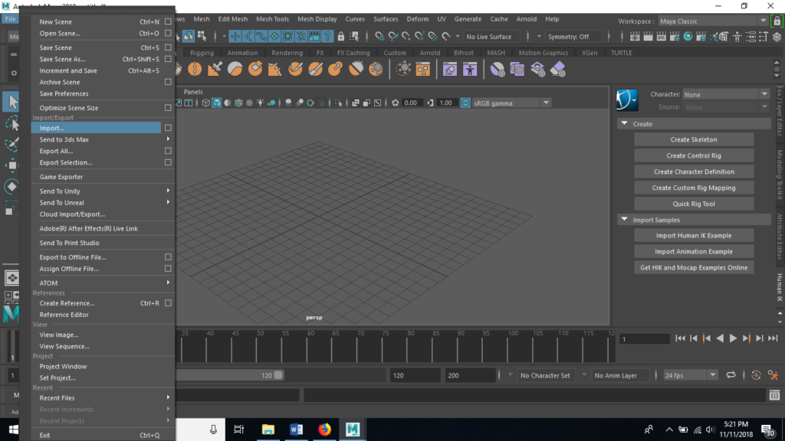The height and width of the screenshot is (441, 785).
Task: Open the Workspace Maya Classic dropdown
Action: [x=713, y=21]
